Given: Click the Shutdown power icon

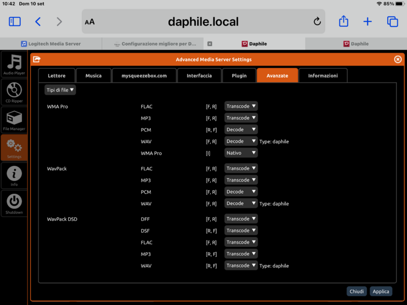Looking at the screenshot, I should pyautogui.click(x=14, y=203).
